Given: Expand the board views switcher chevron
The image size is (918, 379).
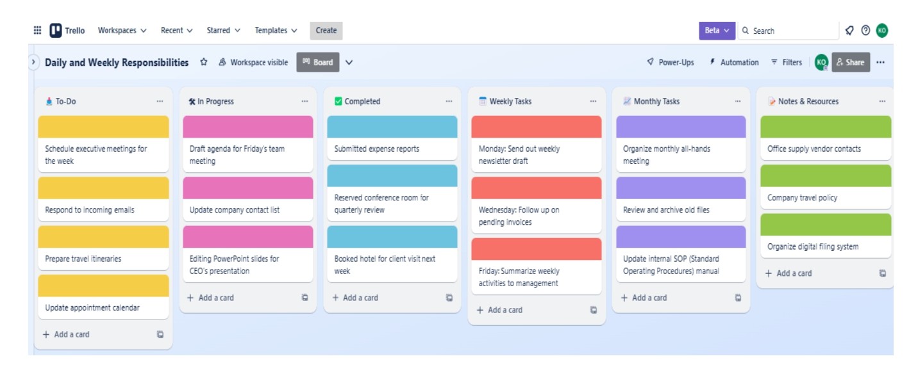Looking at the screenshot, I should point(349,62).
